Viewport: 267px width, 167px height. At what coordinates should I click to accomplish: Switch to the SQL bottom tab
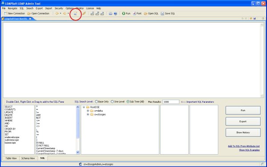click(x=43, y=158)
